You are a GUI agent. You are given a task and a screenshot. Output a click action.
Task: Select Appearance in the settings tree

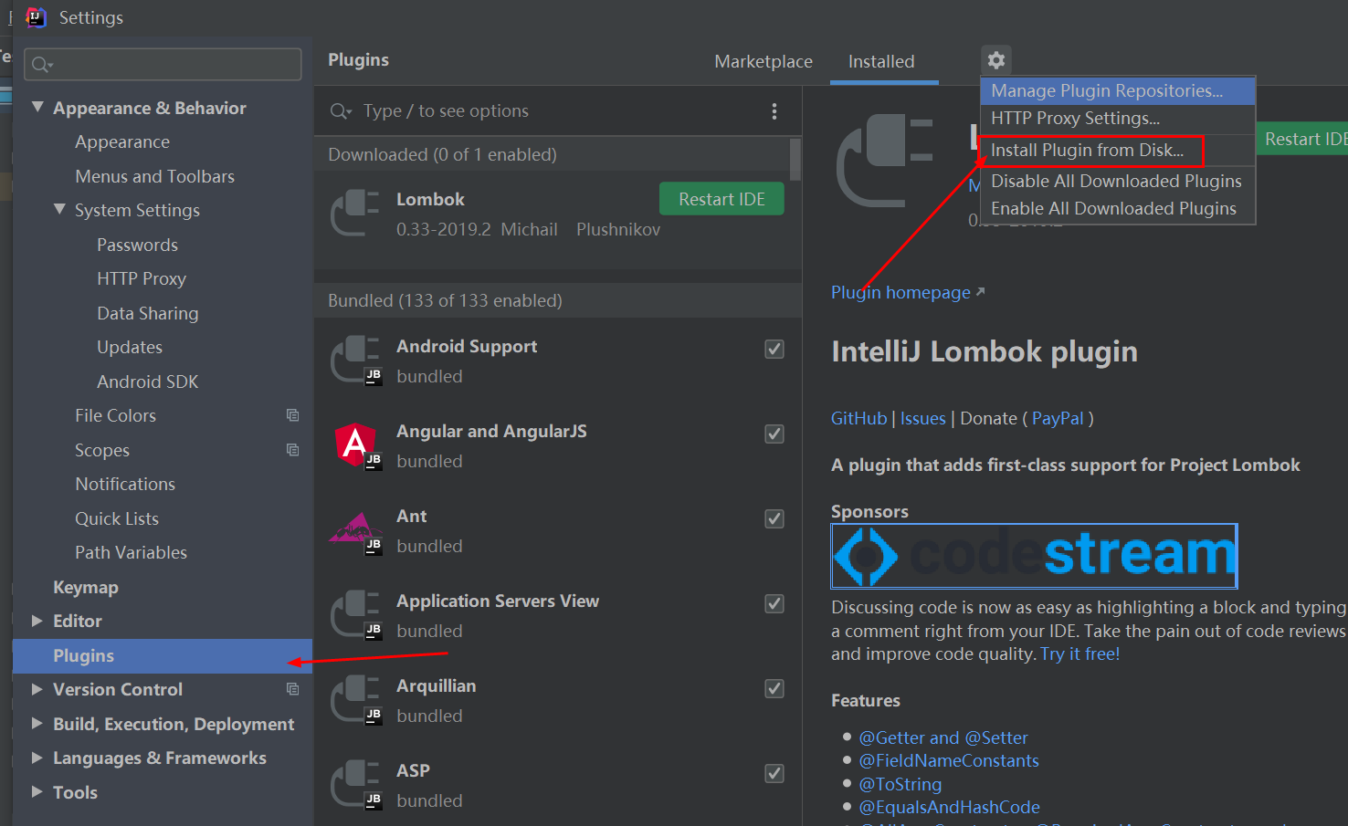122,141
